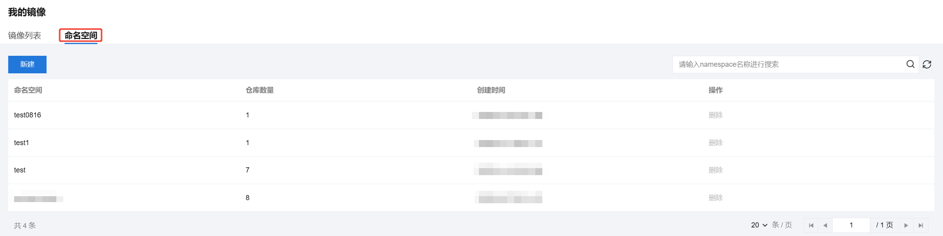943x236 pixels.
Task: Click the test0816 namespace name
Action: point(27,115)
